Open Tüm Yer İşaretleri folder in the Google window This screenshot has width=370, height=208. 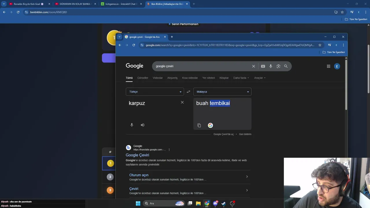(x=334, y=52)
